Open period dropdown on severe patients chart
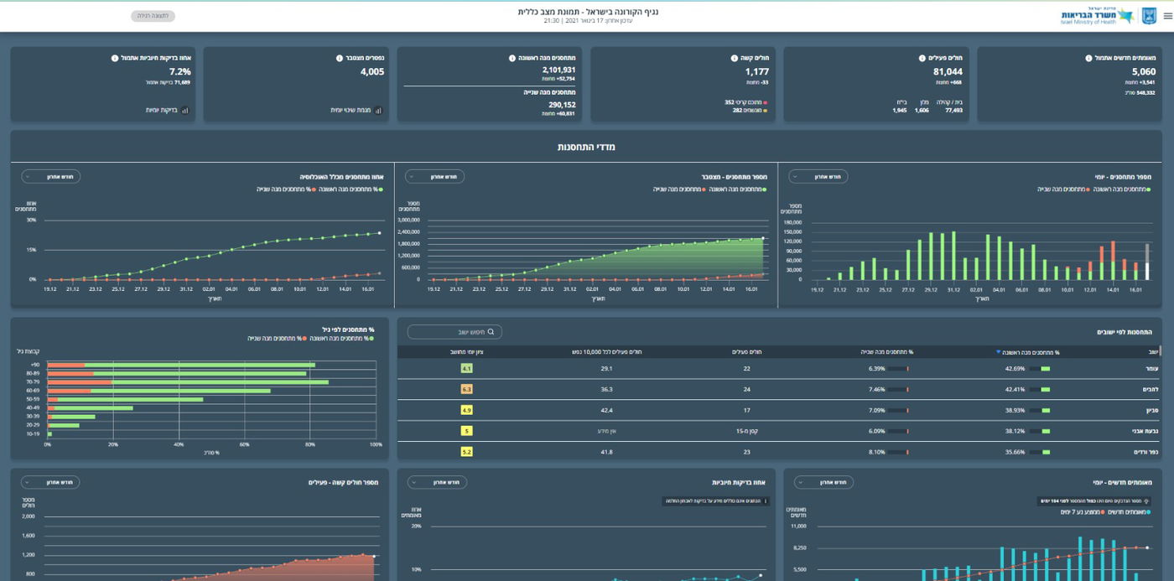The width and height of the screenshot is (1174, 581). pyautogui.click(x=50, y=482)
